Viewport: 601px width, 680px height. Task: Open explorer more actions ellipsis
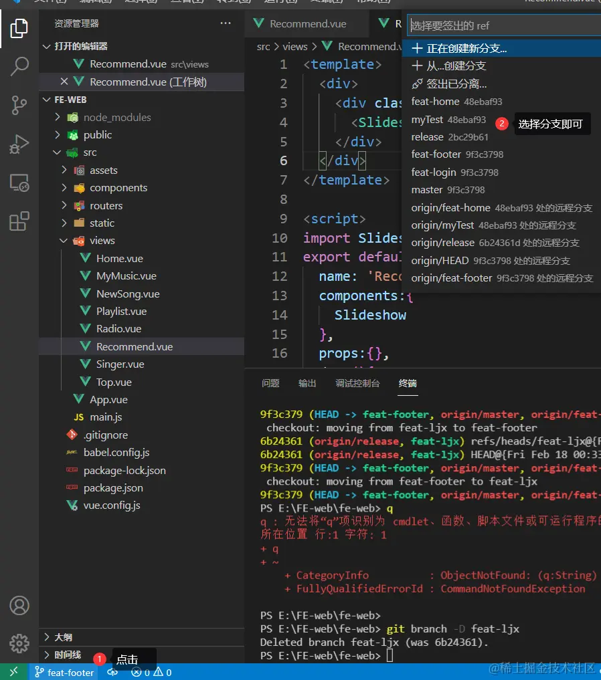[x=226, y=23]
